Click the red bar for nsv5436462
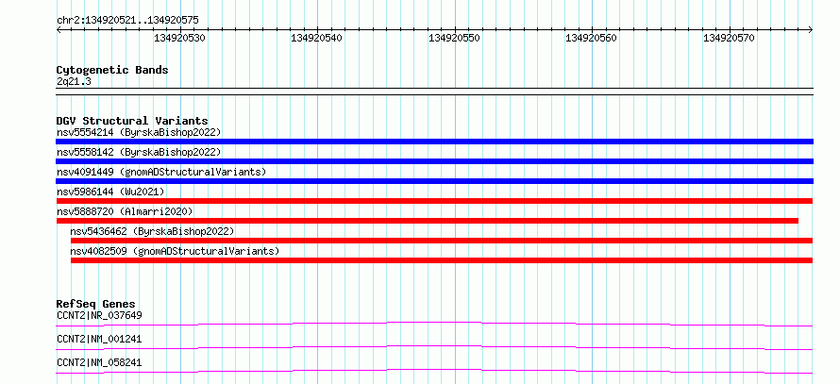Image resolution: width=840 pixels, height=384 pixels. 442,241
